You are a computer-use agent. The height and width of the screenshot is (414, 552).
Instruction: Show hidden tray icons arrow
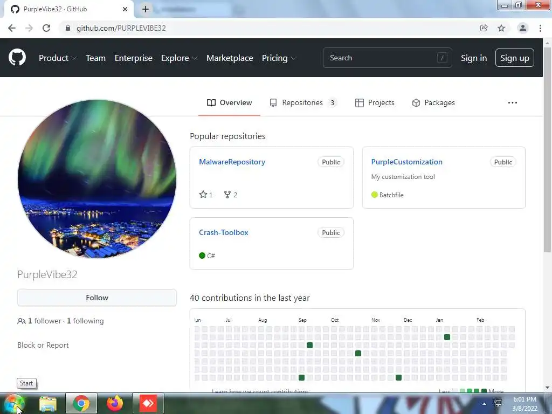pyautogui.click(x=485, y=404)
